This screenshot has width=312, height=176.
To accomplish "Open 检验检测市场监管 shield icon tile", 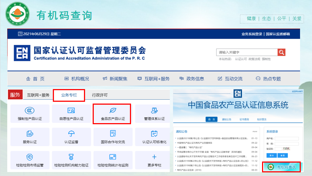I will (x=30, y=160).
